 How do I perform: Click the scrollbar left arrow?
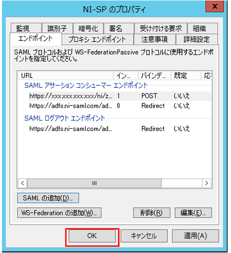tap(23, 183)
